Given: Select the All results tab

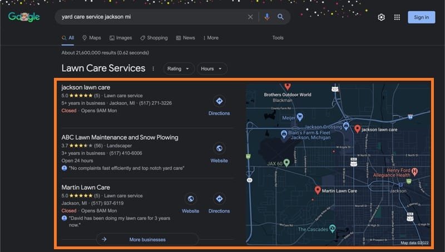Looking at the screenshot, I should pyautogui.click(x=68, y=38).
